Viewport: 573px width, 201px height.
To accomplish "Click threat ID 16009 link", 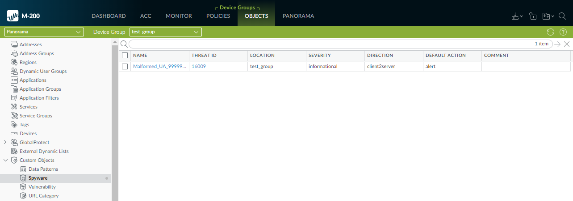I will click(199, 66).
